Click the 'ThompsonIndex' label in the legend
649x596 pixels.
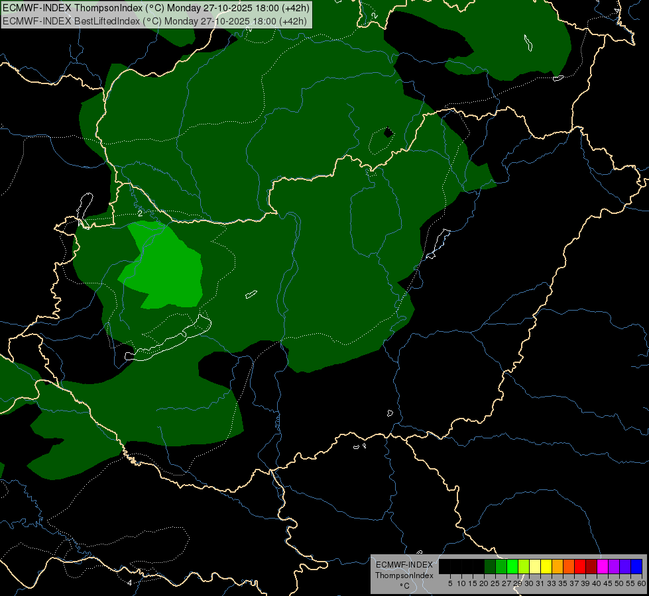[x=404, y=575]
